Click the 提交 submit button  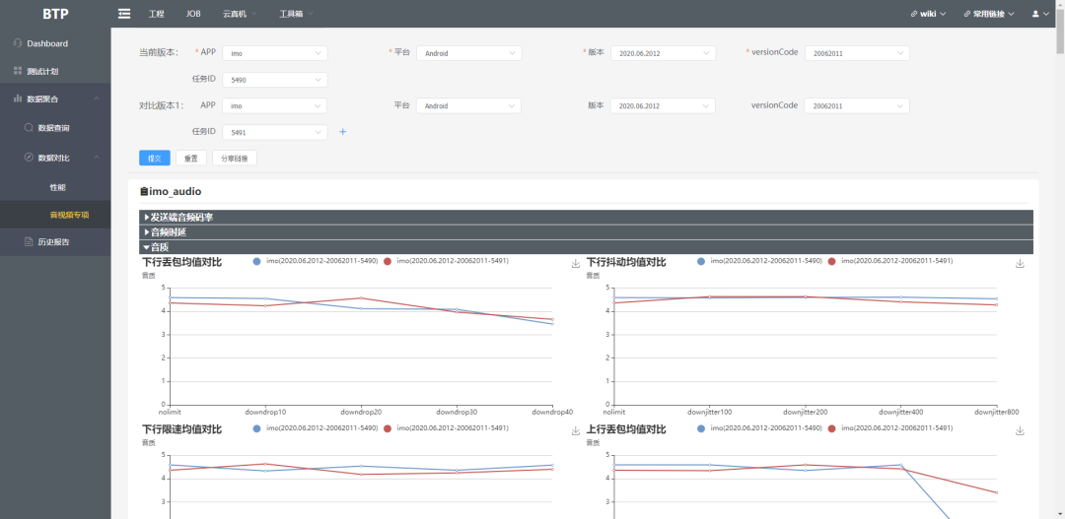[155, 159]
